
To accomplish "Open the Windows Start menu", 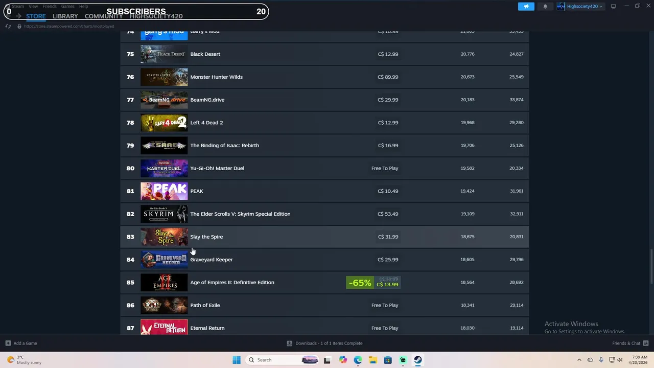I will click(237, 360).
